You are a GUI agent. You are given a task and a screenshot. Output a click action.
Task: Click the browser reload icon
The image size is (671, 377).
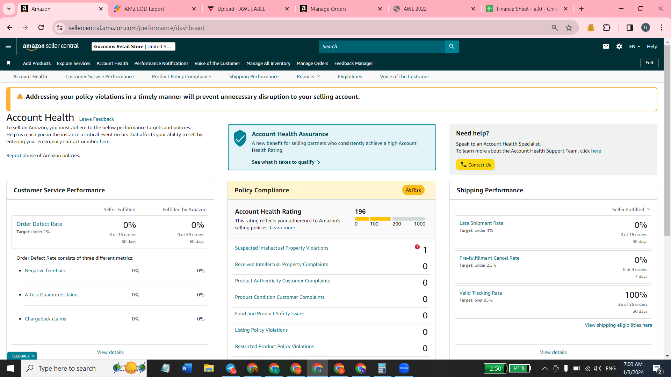(41, 28)
